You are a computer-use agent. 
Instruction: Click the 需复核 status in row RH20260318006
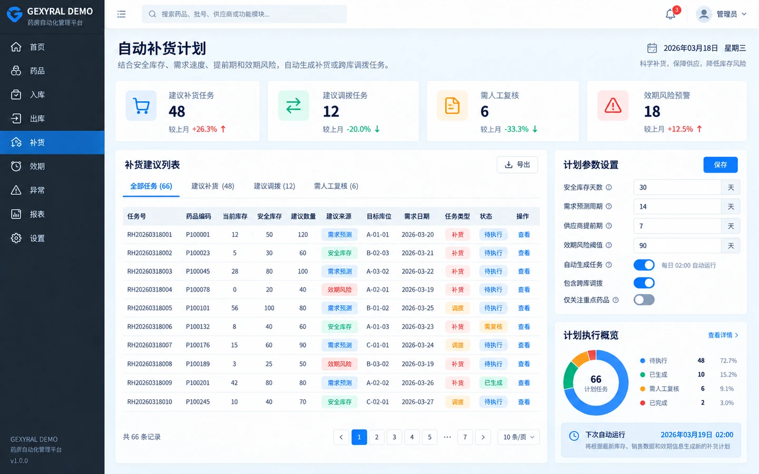493,327
